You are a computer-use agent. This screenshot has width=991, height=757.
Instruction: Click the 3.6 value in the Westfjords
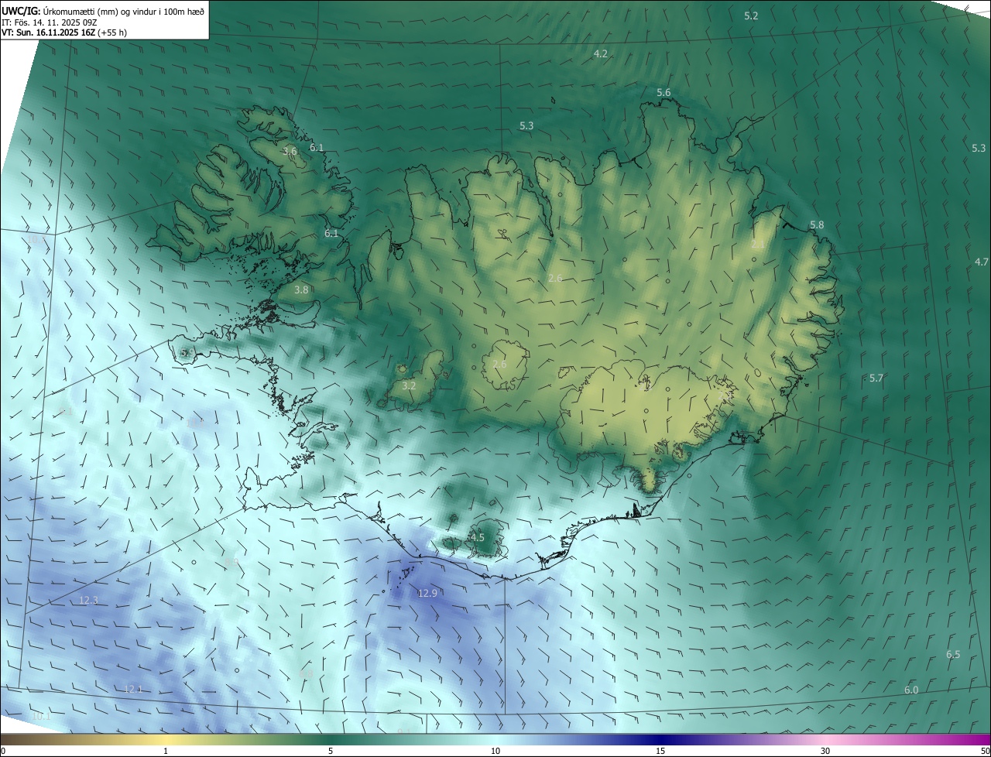[290, 152]
